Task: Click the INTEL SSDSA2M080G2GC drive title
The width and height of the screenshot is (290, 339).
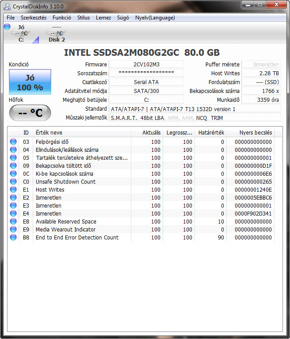Action: [x=142, y=53]
